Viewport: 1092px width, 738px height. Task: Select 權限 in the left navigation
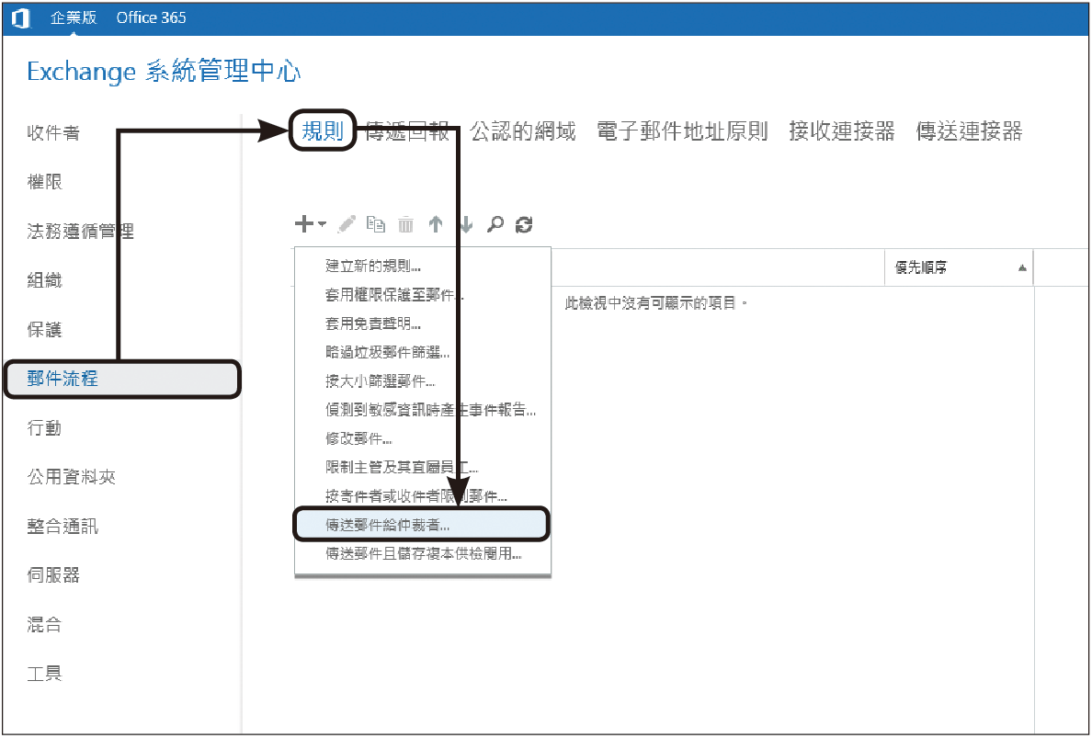tap(44, 182)
